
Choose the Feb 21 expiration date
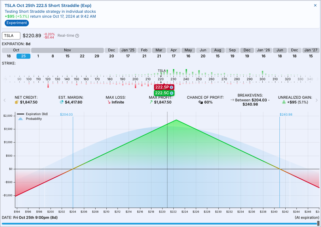click(144, 56)
